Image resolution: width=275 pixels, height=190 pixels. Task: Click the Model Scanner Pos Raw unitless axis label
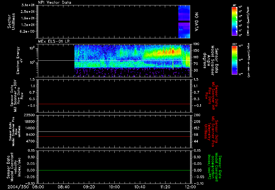15,131
